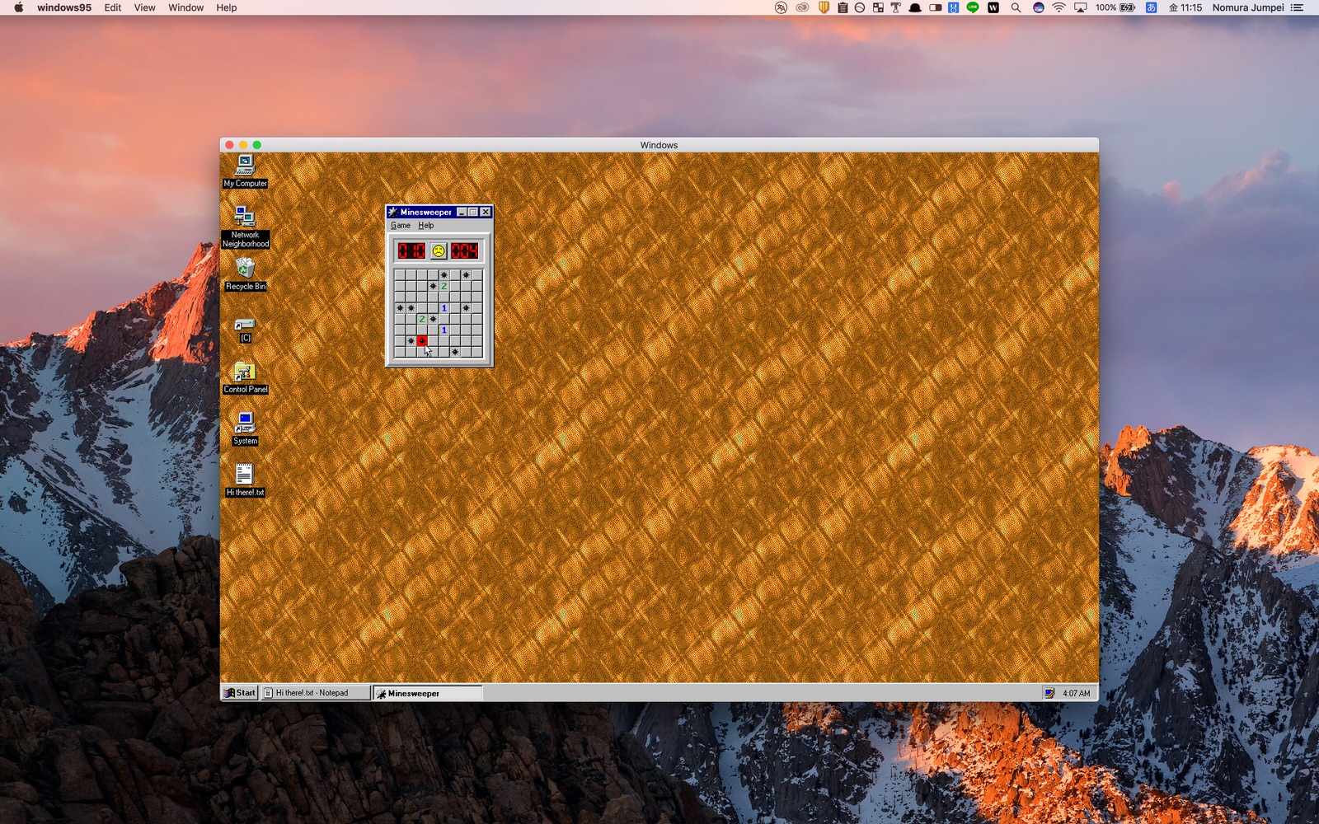This screenshot has height=824, width=1319.
Task: Open the Minesweeper Game menu
Action: click(401, 225)
